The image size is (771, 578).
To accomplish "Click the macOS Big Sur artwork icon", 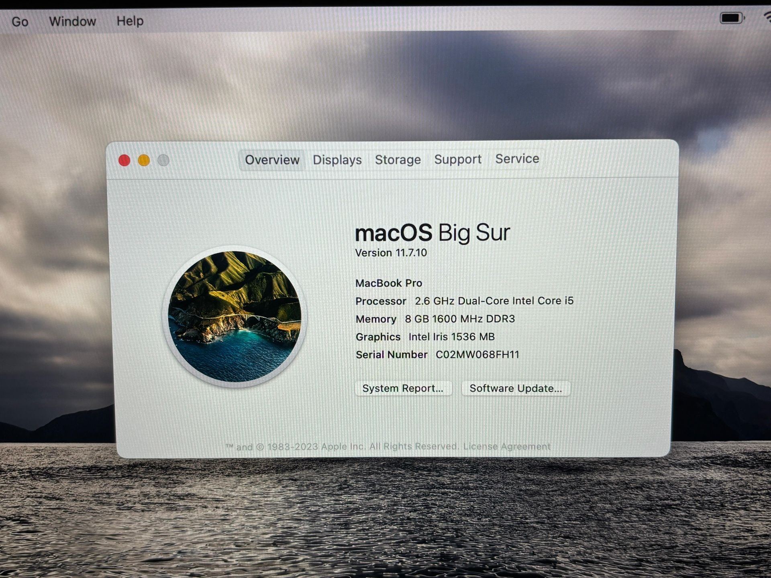I will pyautogui.click(x=235, y=316).
